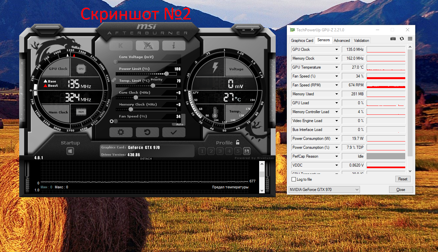
Task: Click the Core Clock slider handle
Action: pos(136,98)
